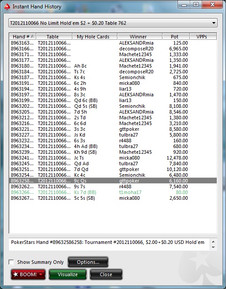This screenshot has width=226, height=289.
Task: Click the pot value 125.00
Action: point(181,43)
